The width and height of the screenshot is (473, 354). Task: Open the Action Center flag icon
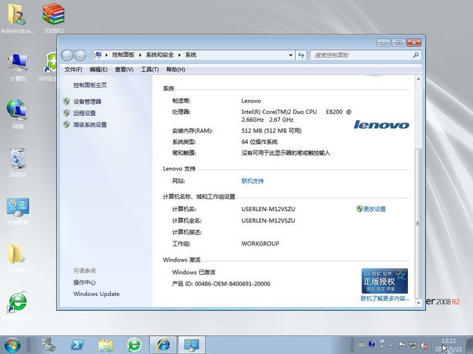pos(402,345)
